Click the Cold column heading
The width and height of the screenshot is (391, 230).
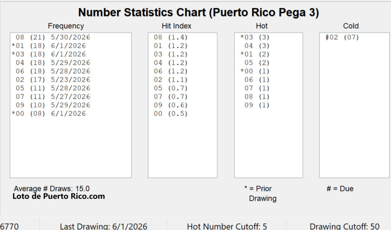(351, 26)
